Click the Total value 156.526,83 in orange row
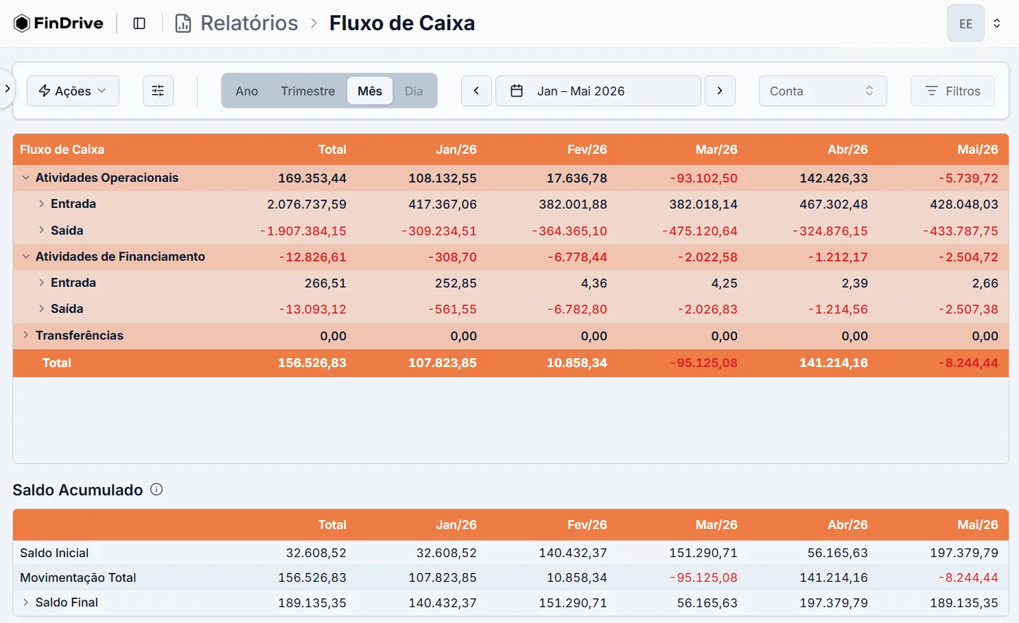This screenshot has width=1019, height=623. [312, 363]
